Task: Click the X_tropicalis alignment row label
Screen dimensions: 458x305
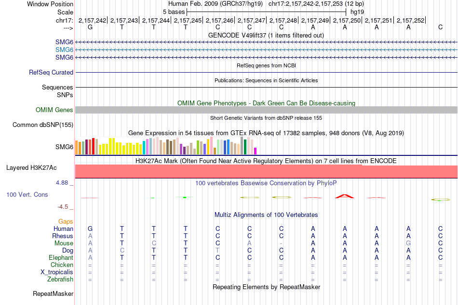Action: (x=57, y=272)
